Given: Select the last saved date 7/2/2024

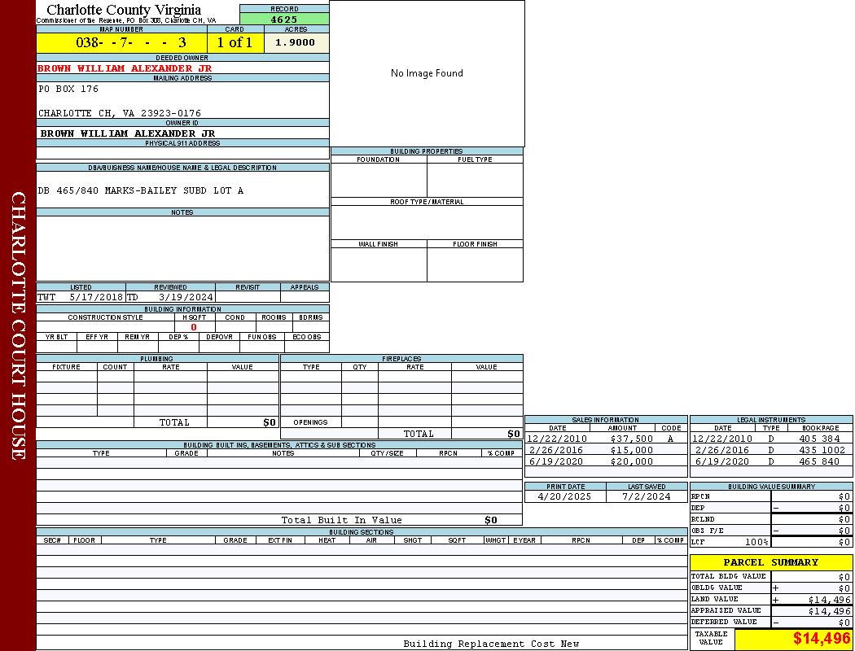Looking at the screenshot, I should pos(646,496).
